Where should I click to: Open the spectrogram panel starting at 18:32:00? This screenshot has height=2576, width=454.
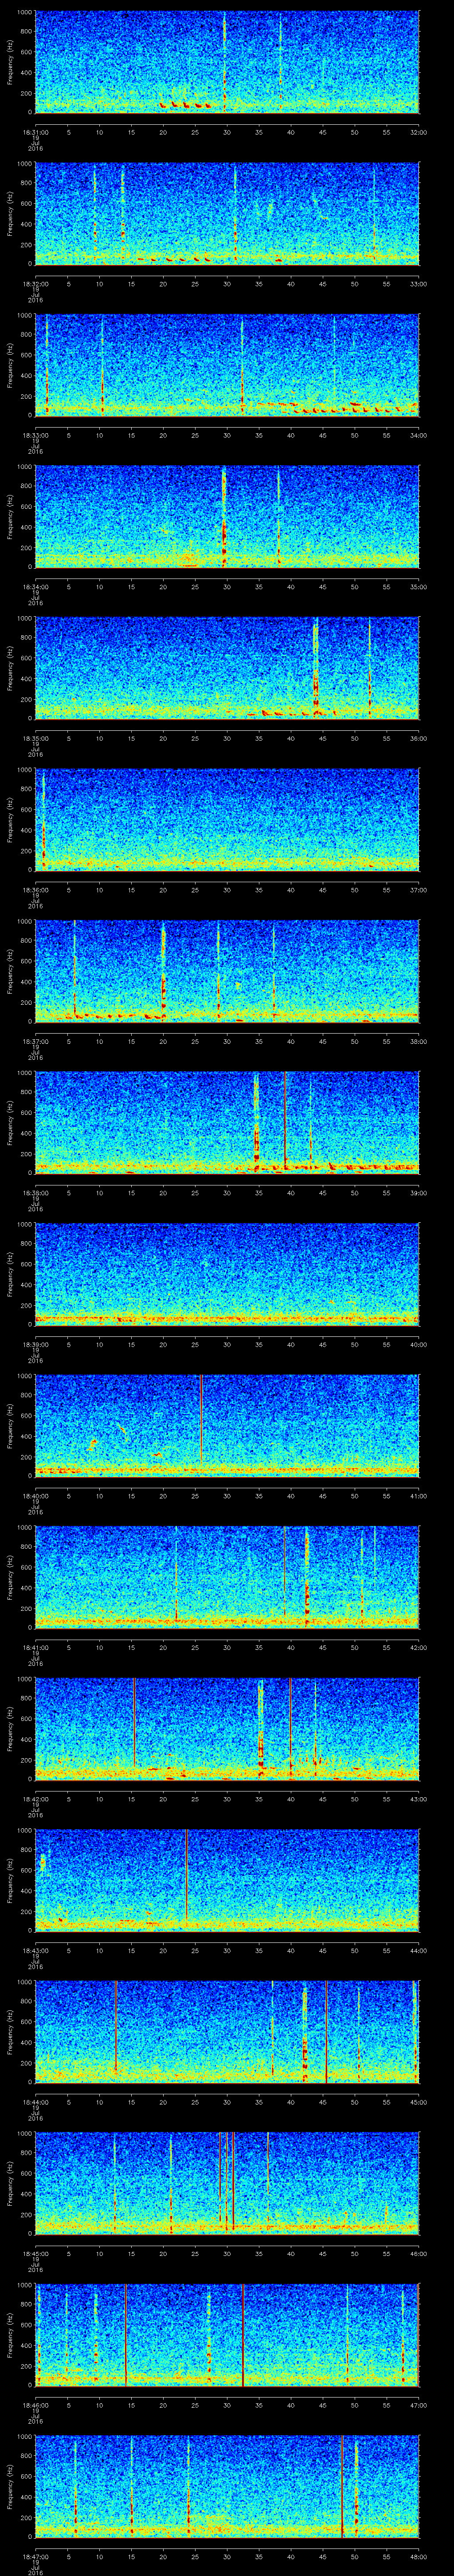227,214
